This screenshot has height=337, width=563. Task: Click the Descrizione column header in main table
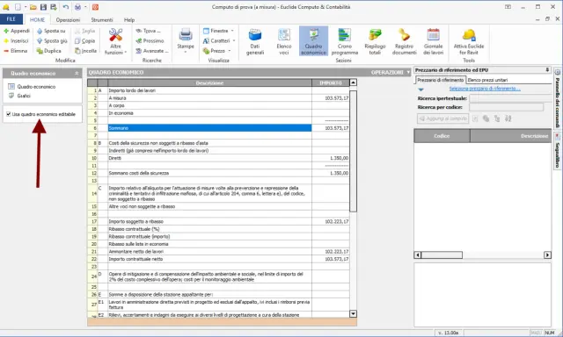click(209, 83)
